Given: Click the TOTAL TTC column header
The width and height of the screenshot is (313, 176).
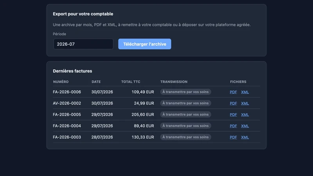Looking at the screenshot, I should pos(131,82).
